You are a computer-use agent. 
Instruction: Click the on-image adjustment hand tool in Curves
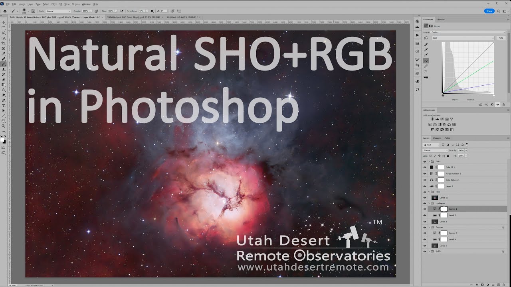pyautogui.click(x=426, y=37)
